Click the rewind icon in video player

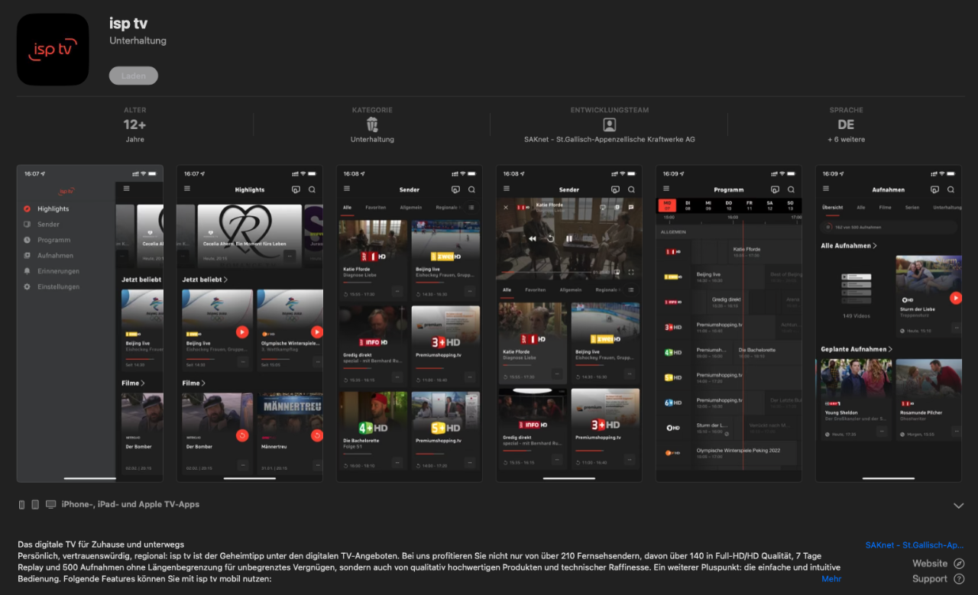click(x=532, y=238)
